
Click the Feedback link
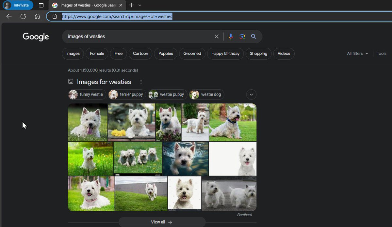pyautogui.click(x=245, y=215)
